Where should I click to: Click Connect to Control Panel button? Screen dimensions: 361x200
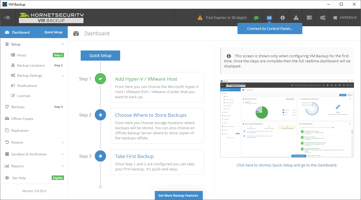(x=270, y=28)
